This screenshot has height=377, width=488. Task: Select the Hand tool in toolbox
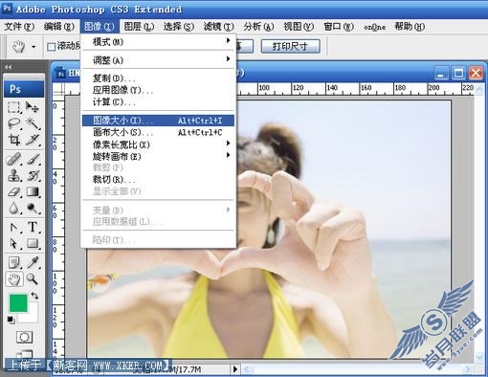coord(14,279)
